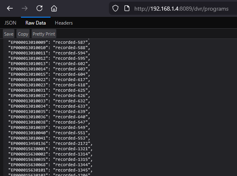Click the key "EP000013010022"

tap(28, 80)
